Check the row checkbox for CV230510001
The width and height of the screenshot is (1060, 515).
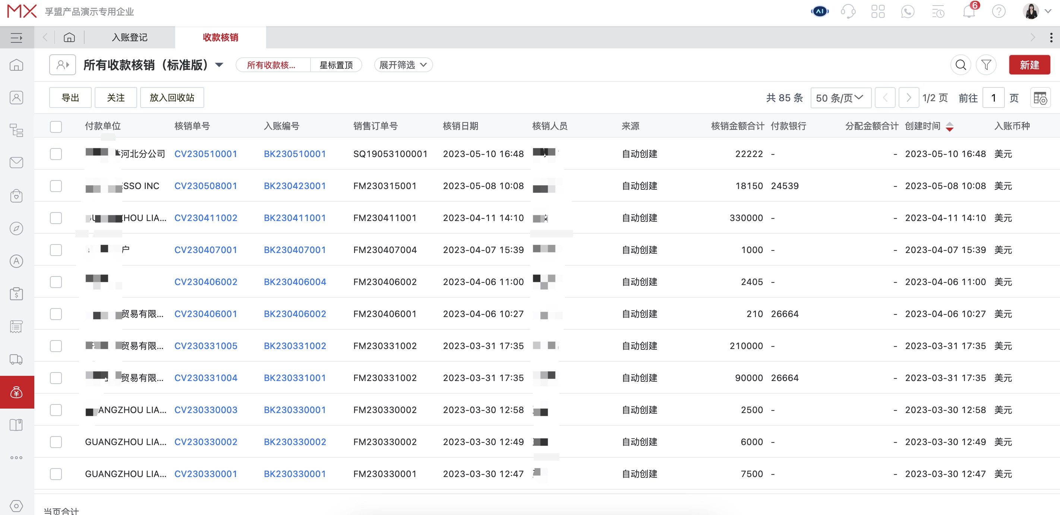[56, 154]
